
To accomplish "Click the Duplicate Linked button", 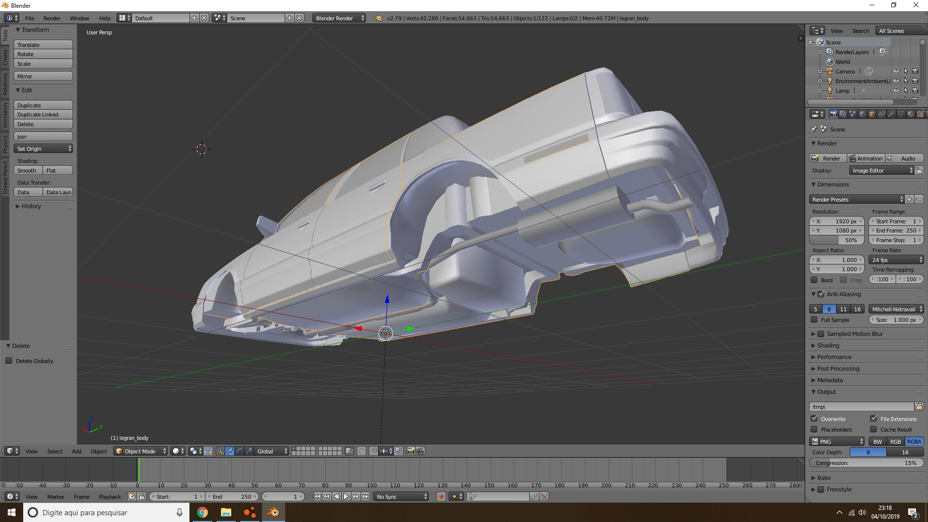I will coord(43,115).
